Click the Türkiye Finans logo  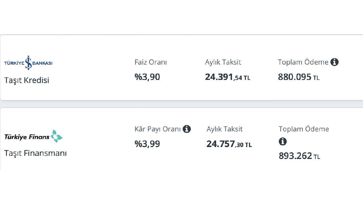click(33, 136)
